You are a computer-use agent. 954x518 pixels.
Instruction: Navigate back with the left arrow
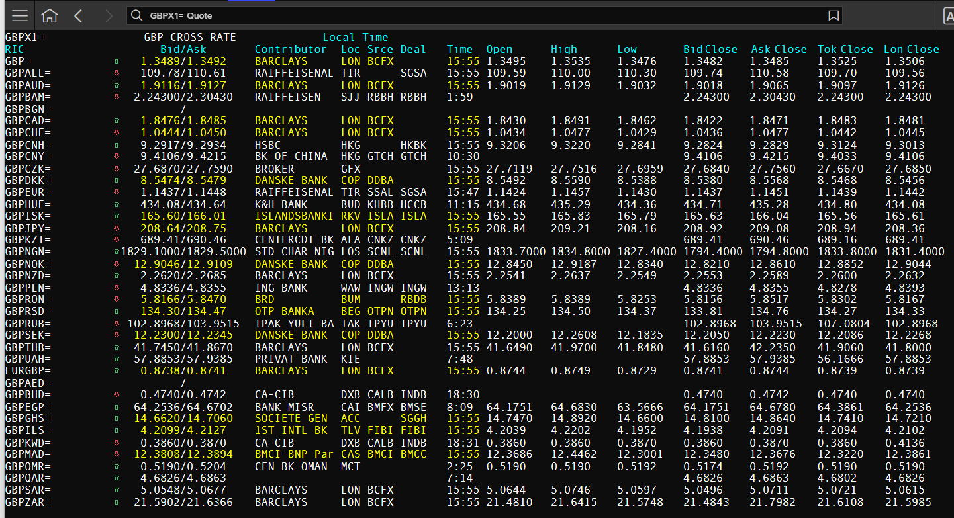coord(78,15)
